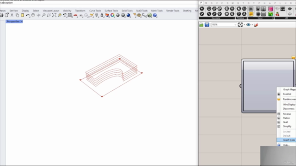
Task: Select the Params 'P' tab in Grasshopper
Action: [x=201, y=3]
